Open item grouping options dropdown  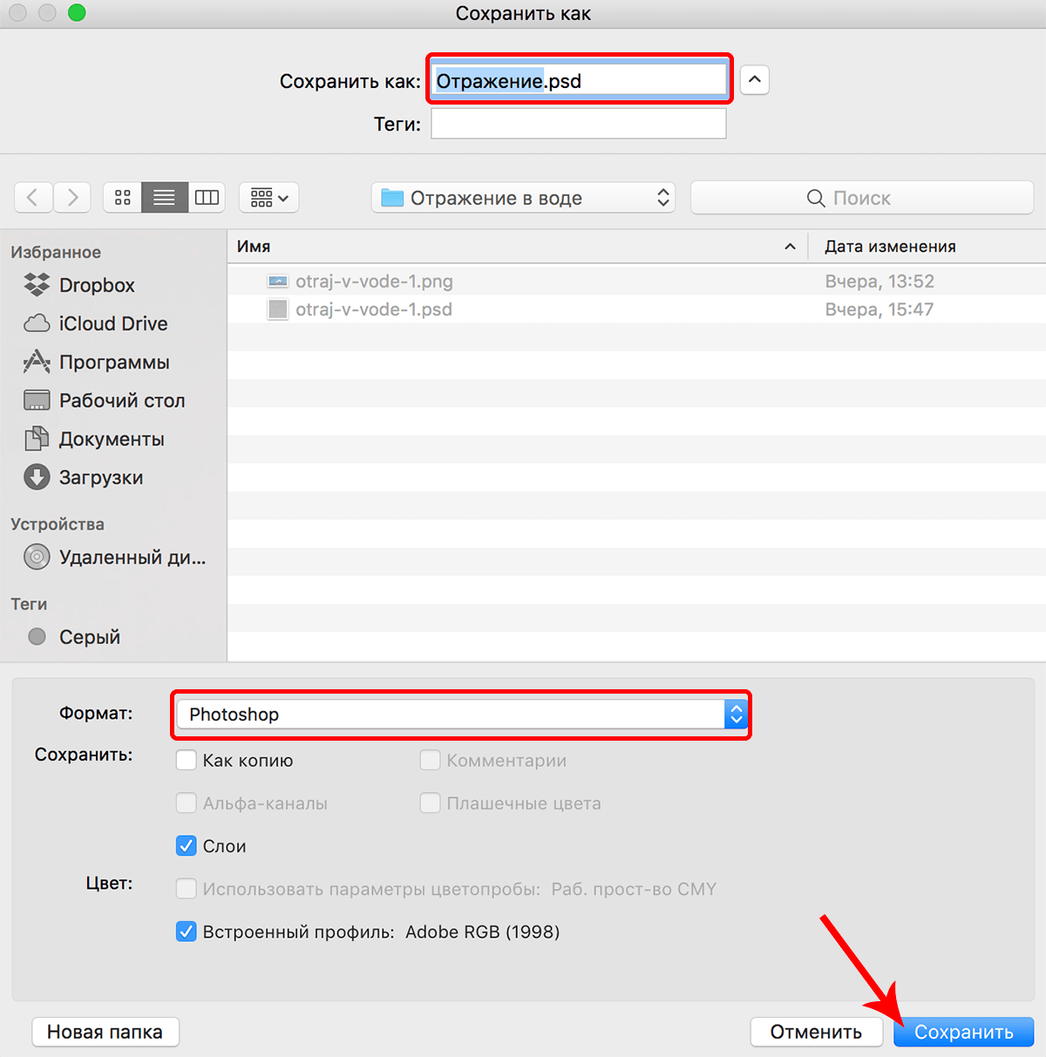pyautogui.click(x=269, y=198)
